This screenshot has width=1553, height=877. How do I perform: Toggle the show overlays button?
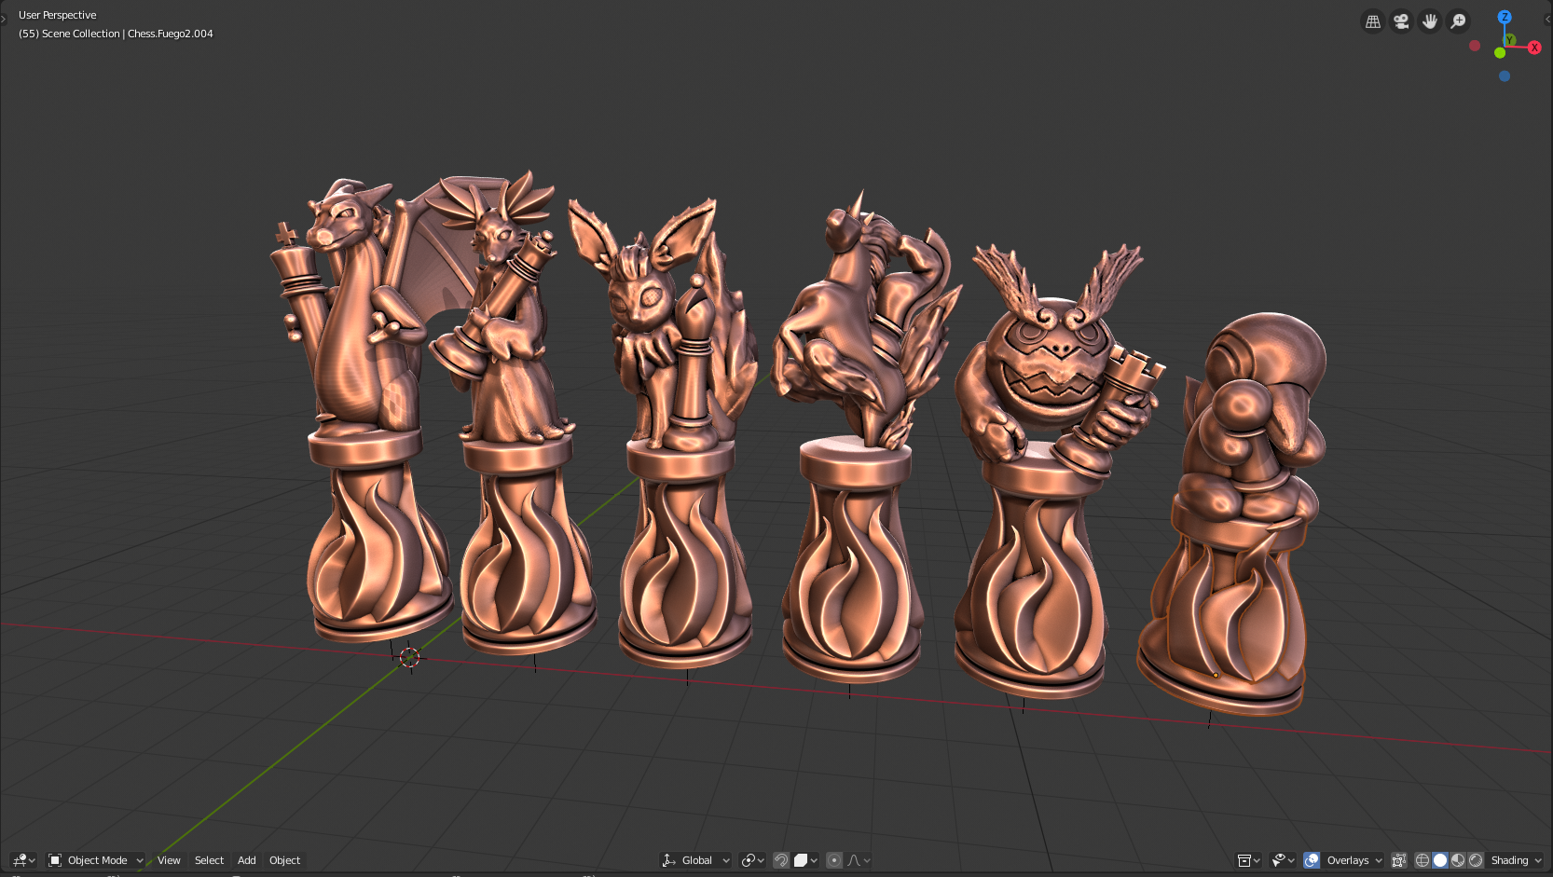[1312, 860]
